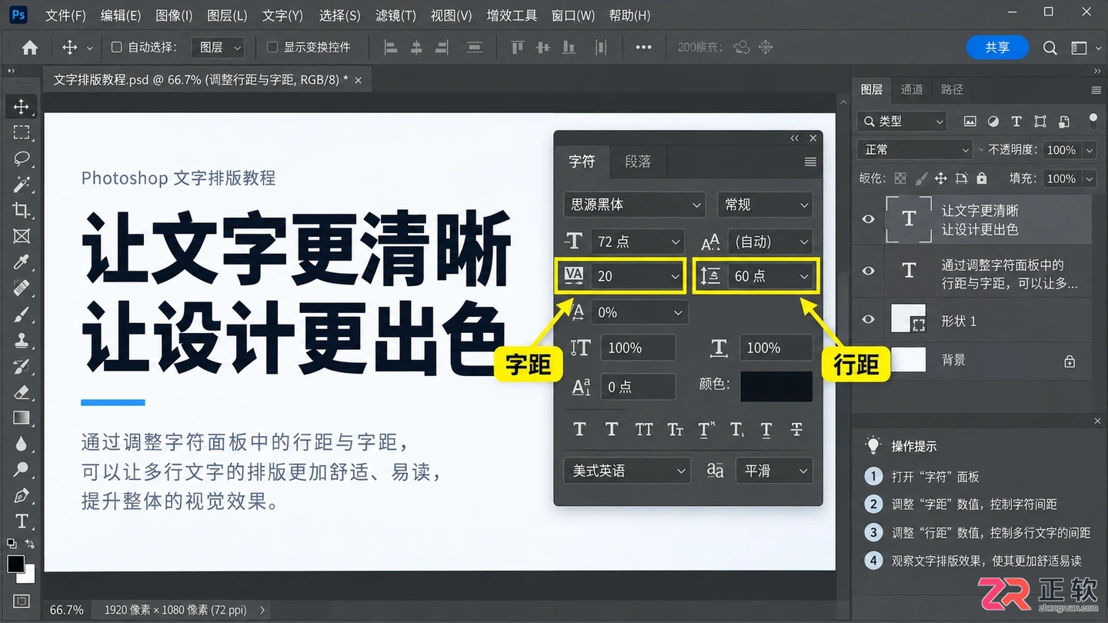The image size is (1108, 623).
Task: Open the 美式英语 language dropdown
Action: tap(626, 471)
